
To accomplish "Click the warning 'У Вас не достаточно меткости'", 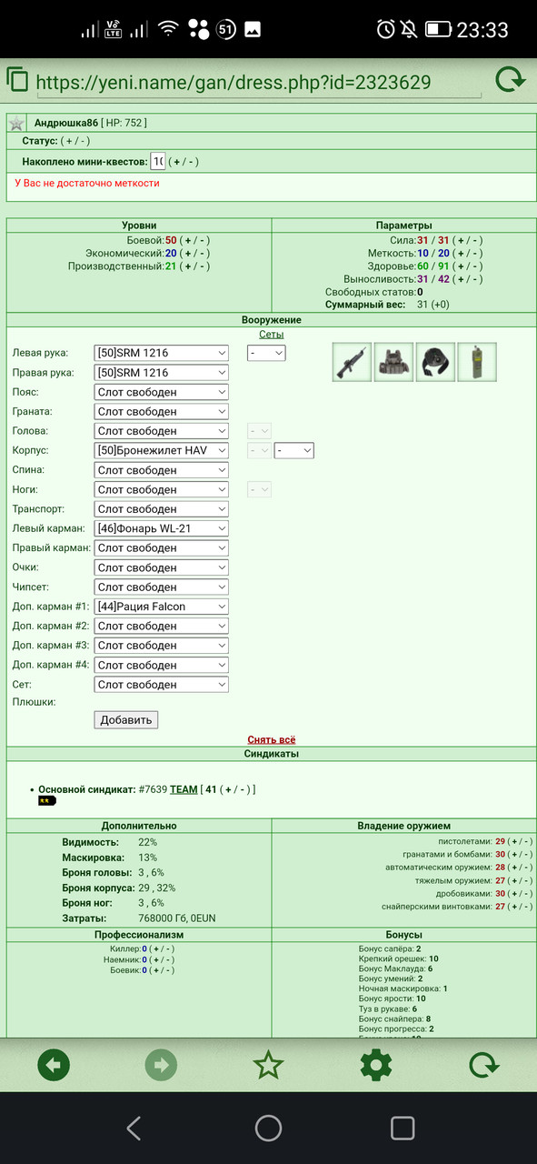I will (87, 183).
